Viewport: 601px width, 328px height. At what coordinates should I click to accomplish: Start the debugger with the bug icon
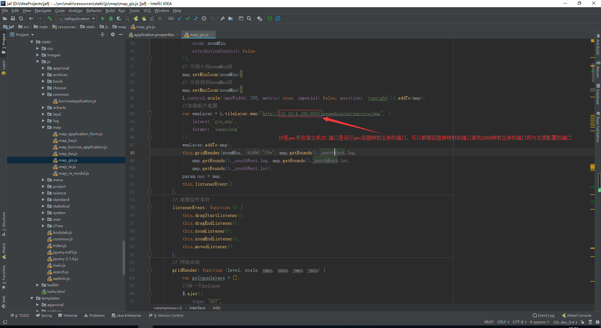pyautogui.click(x=111, y=18)
